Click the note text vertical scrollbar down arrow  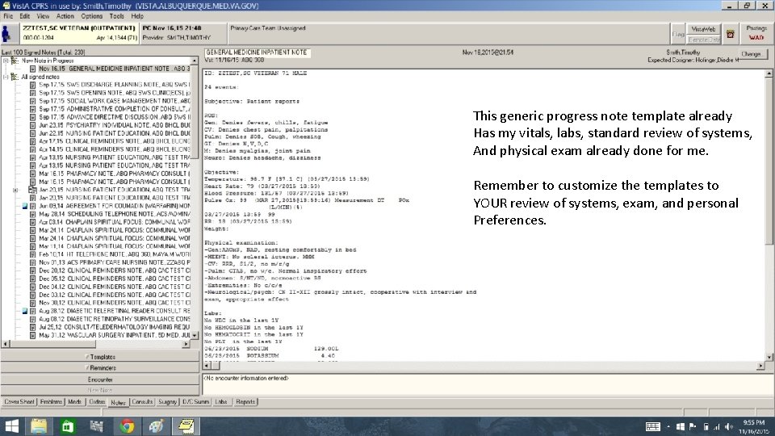(769, 357)
